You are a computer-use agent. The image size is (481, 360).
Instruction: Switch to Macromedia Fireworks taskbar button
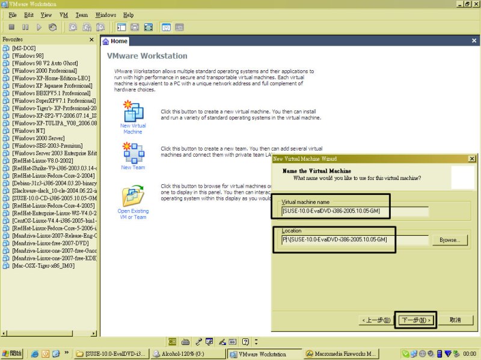(x=342, y=354)
